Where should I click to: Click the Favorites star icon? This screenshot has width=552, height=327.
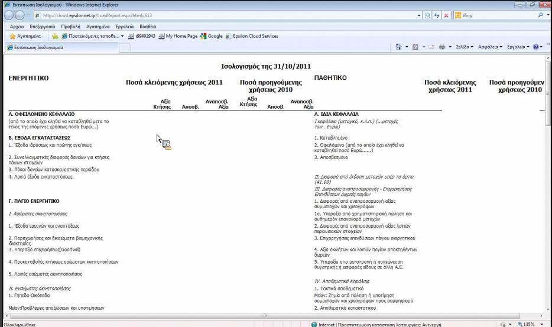12,36
